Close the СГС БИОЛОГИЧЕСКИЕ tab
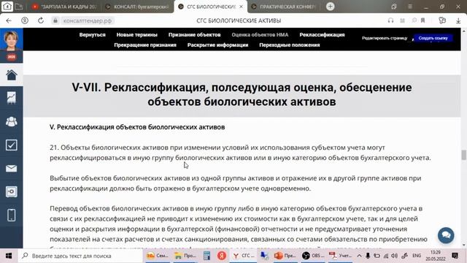 (241, 7)
